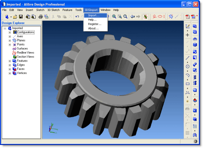The width and height of the screenshot is (203, 148).
Task: Click the New part icon
Action: pos(7,17)
